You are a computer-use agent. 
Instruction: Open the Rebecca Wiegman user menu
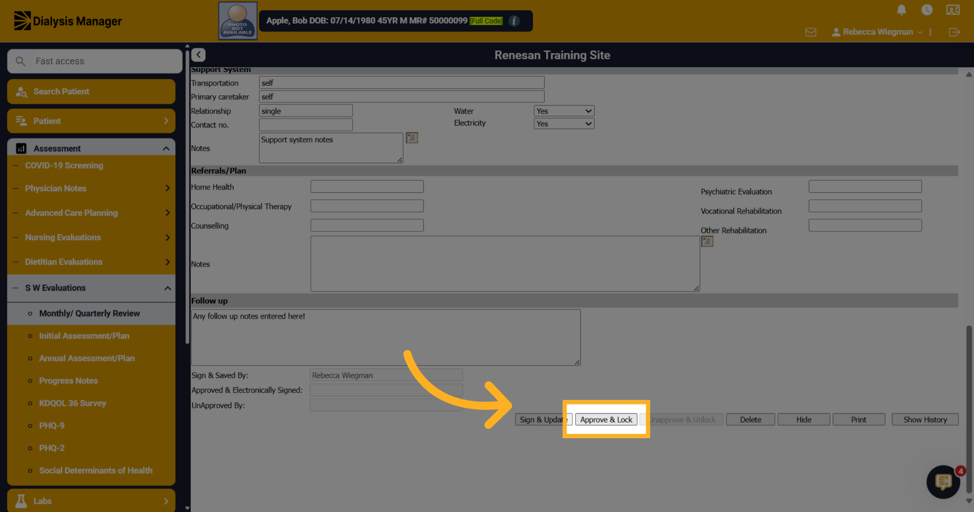[877, 32]
